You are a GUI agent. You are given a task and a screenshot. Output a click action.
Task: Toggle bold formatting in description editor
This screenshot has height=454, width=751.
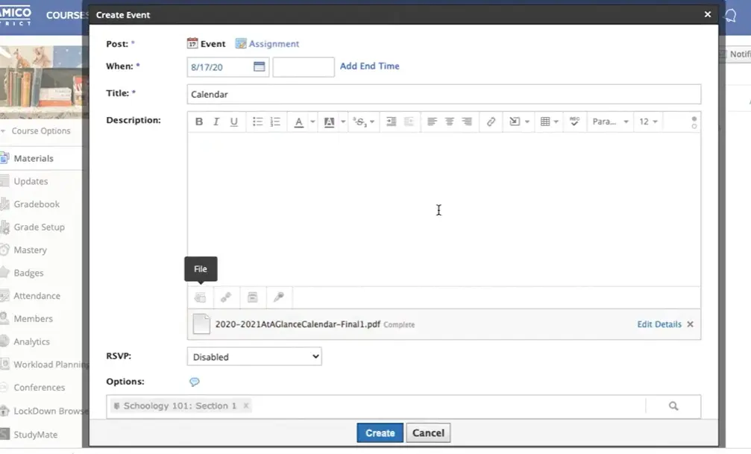click(x=199, y=122)
